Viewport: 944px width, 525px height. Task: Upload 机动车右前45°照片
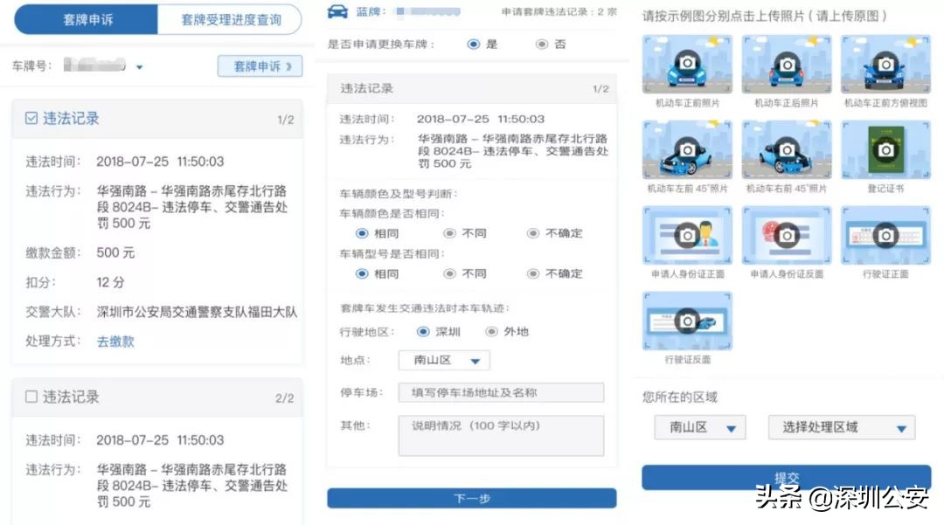(x=786, y=153)
